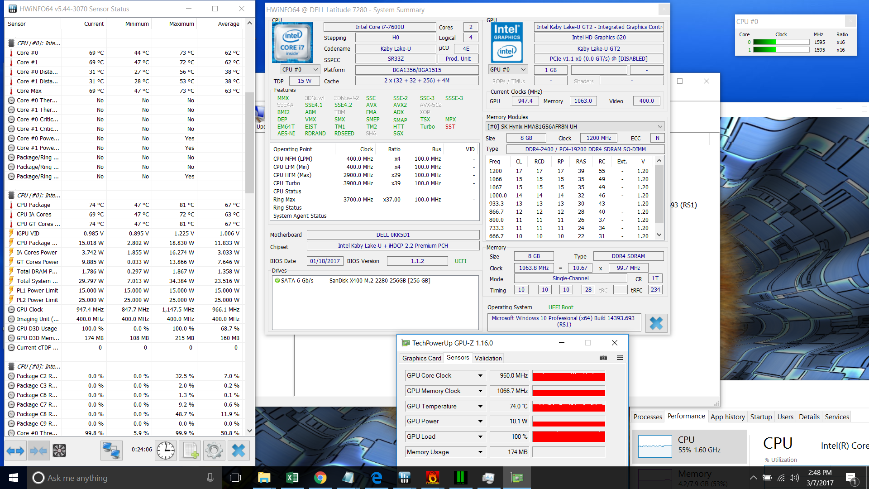Open Chrome from the taskbar

(320, 478)
